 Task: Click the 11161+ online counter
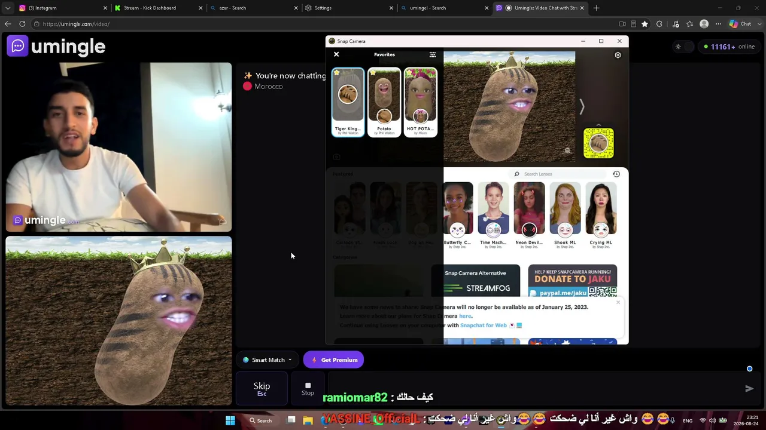(x=729, y=47)
